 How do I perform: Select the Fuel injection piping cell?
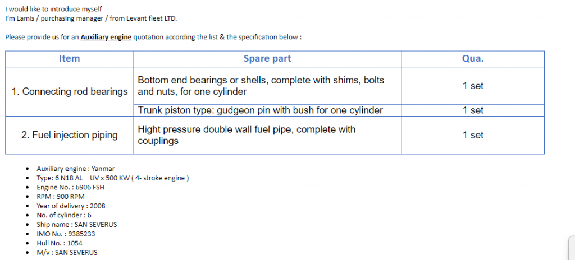pyautogui.click(x=69, y=135)
